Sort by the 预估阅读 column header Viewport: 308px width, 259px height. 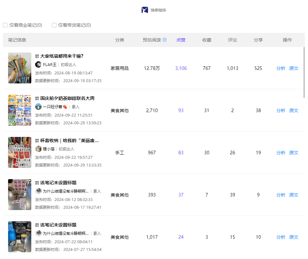click(x=152, y=40)
